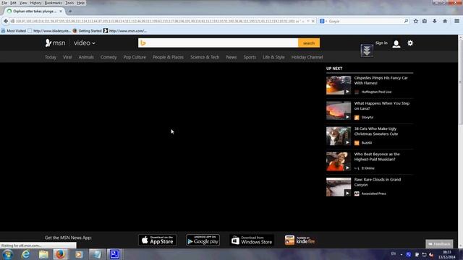463x260 pixels.
Task: Open the Firefox View menu
Action: [x=23, y=3]
